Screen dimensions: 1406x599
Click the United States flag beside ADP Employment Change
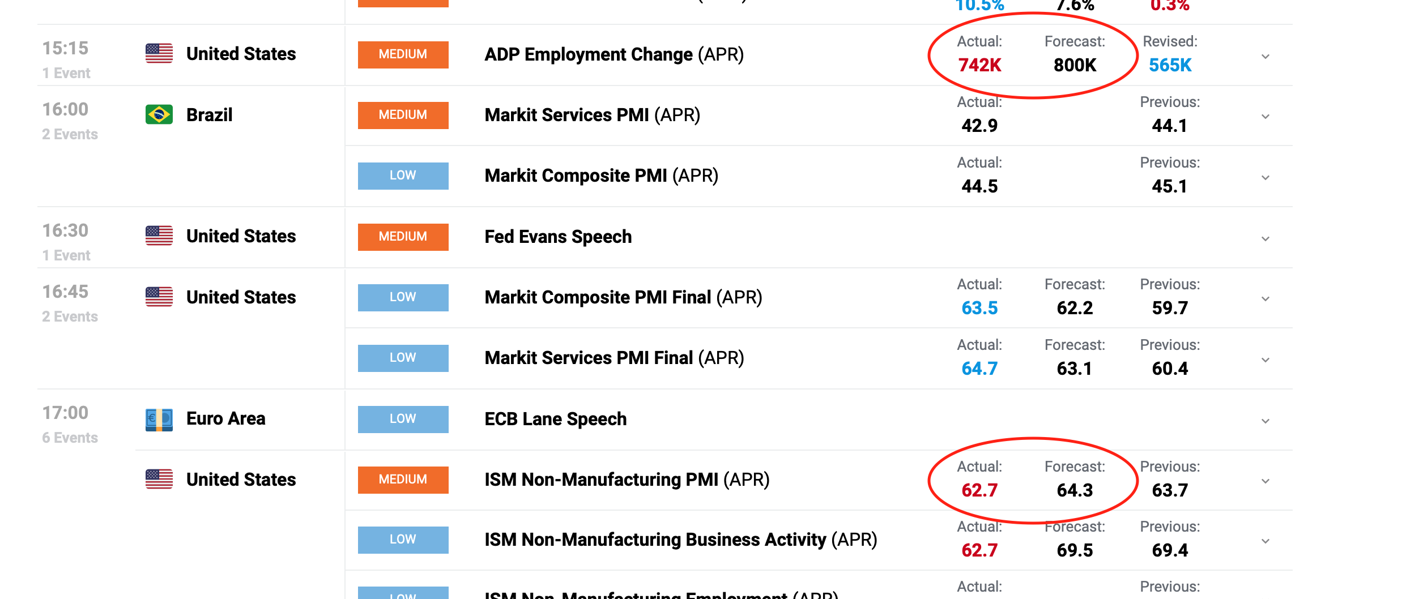click(159, 54)
